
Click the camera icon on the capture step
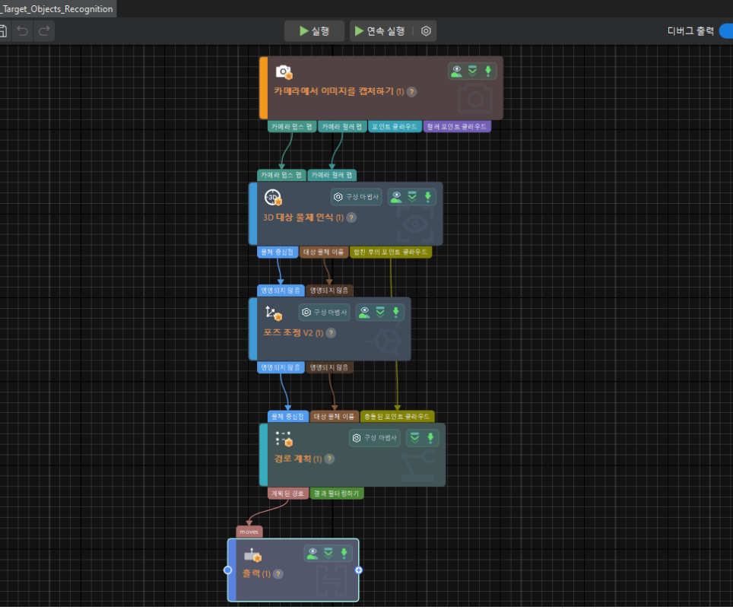[284, 72]
